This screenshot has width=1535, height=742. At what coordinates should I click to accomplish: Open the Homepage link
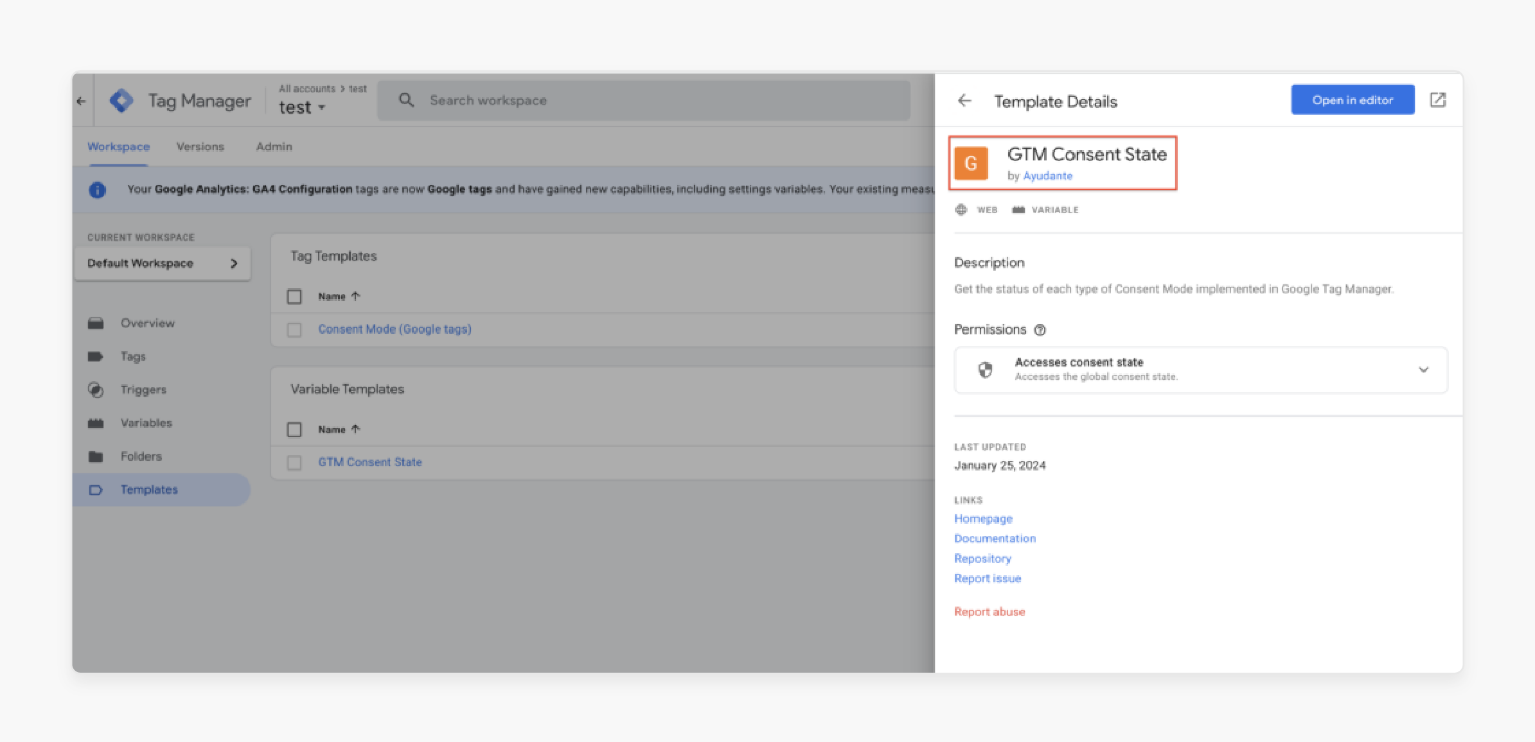[x=983, y=519]
